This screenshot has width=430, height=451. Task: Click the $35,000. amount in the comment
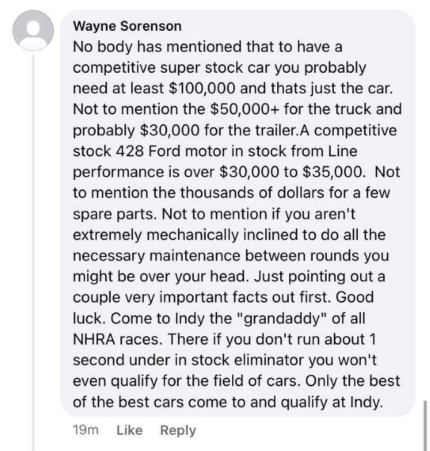pyautogui.click(x=334, y=172)
